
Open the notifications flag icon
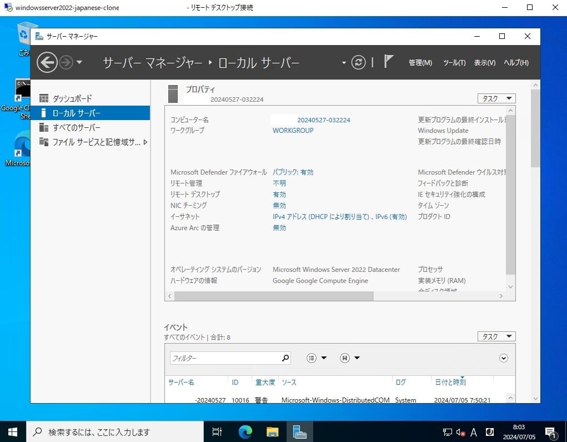tap(388, 61)
